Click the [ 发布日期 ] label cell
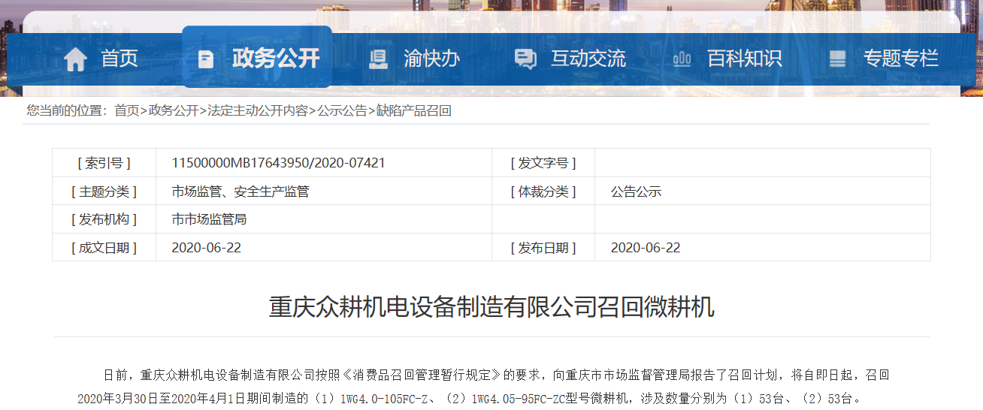This screenshot has height=410, width=983. click(543, 248)
